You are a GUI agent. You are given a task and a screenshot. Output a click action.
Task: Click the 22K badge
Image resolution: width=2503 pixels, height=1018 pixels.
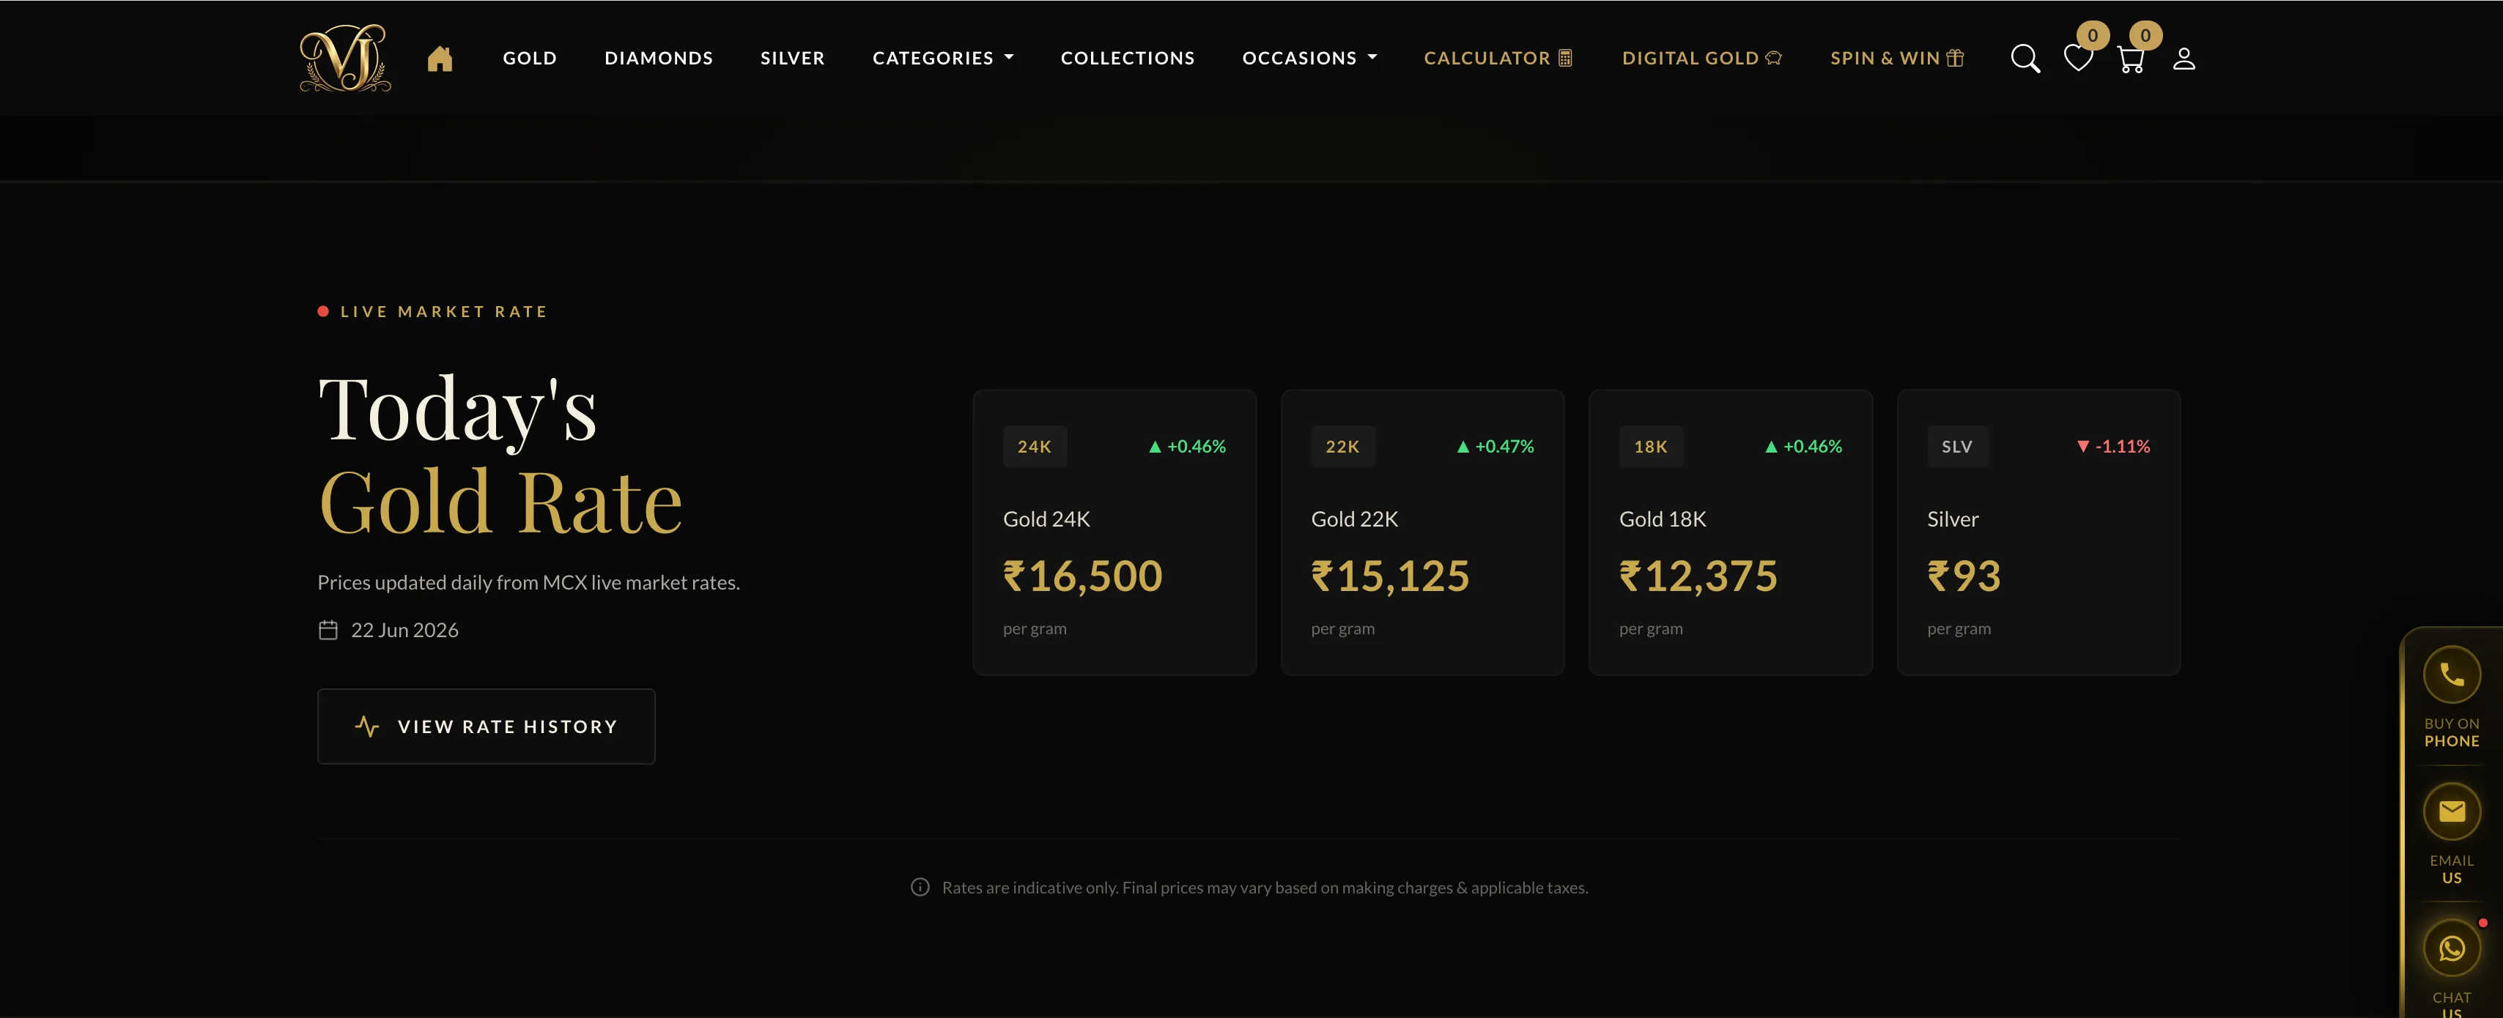(1343, 446)
